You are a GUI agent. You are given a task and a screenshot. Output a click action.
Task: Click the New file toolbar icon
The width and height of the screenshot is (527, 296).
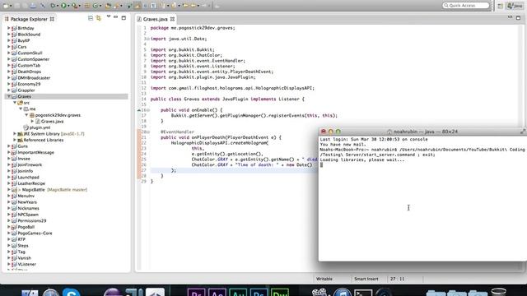pyautogui.click(x=6, y=6)
